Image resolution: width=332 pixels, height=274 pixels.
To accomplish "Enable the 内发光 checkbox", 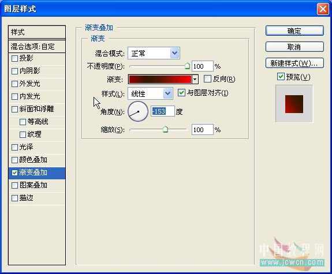I will tap(14, 96).
